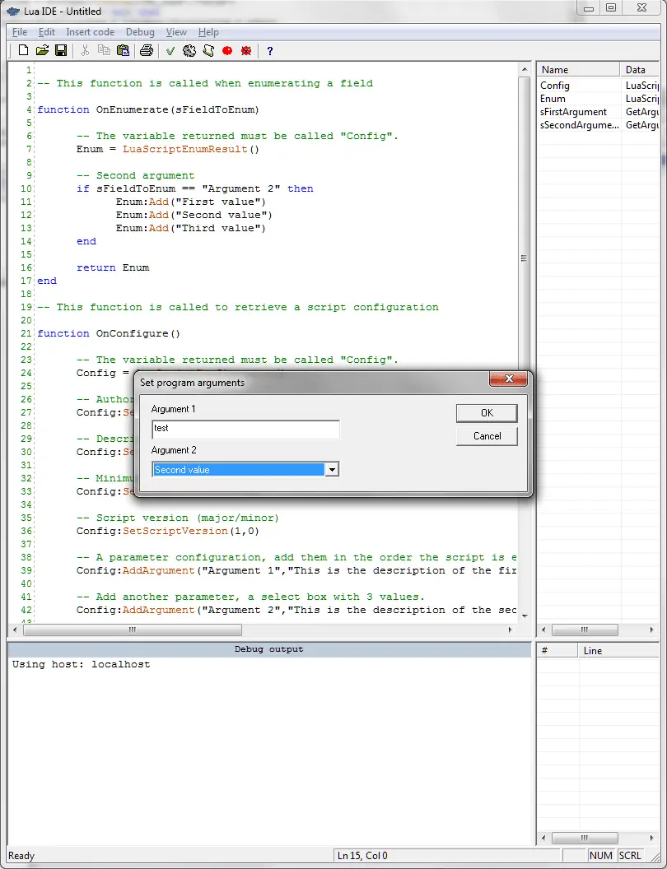Click the 'function OnEnumerate(sFieldToEnum)' code line

pyautogui.click(x=148, y=109)
